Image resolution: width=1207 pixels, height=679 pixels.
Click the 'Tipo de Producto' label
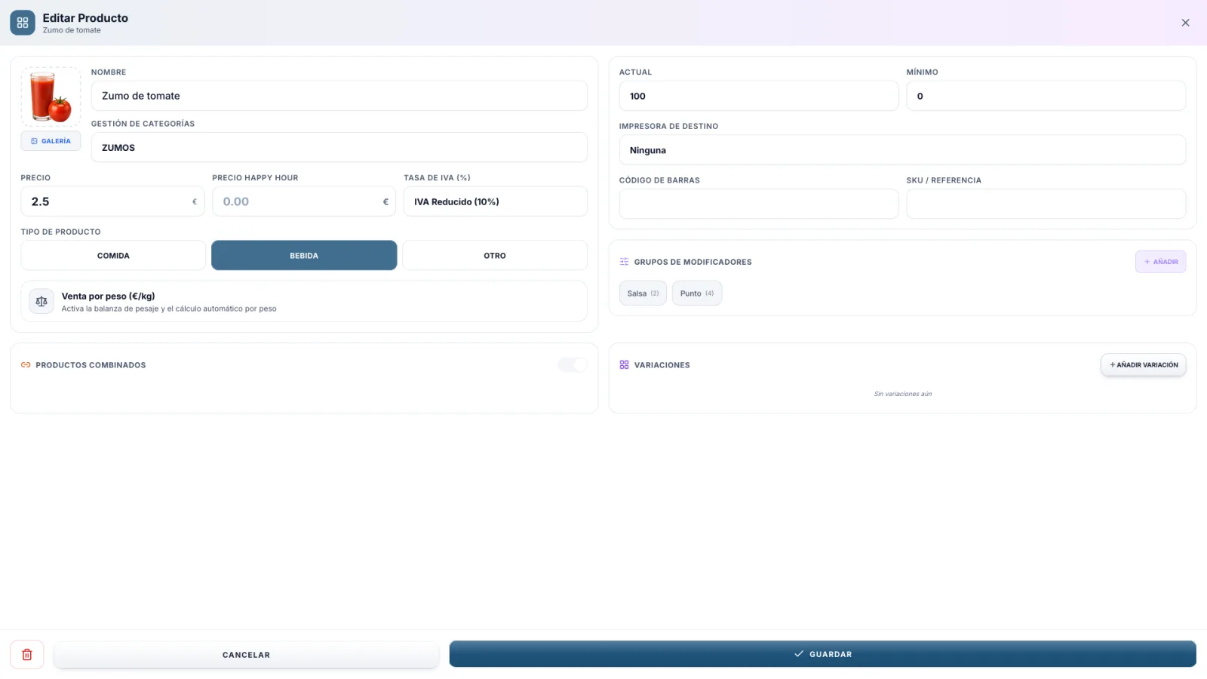60,232
